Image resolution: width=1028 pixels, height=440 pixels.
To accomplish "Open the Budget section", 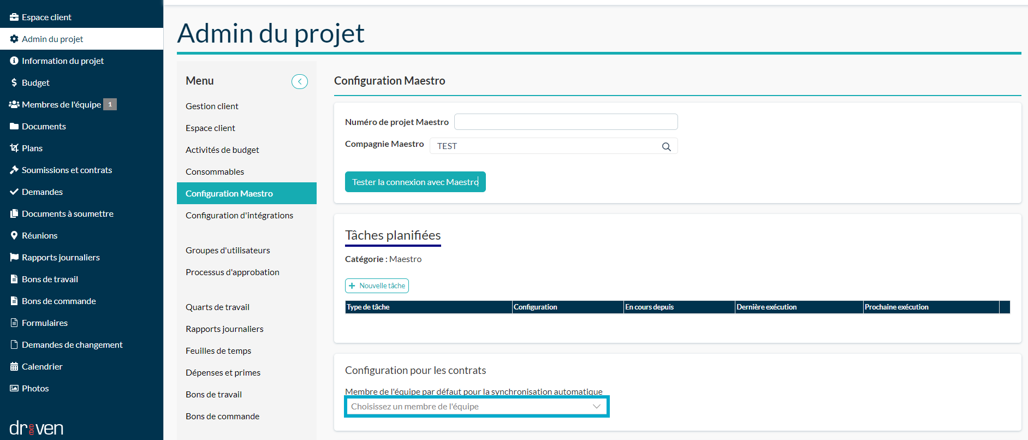I will tap(81, 82).
